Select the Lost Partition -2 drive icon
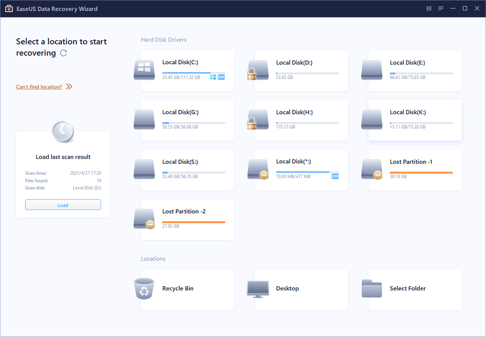Screen dimensions: 486x337 (x=144, y=219)
